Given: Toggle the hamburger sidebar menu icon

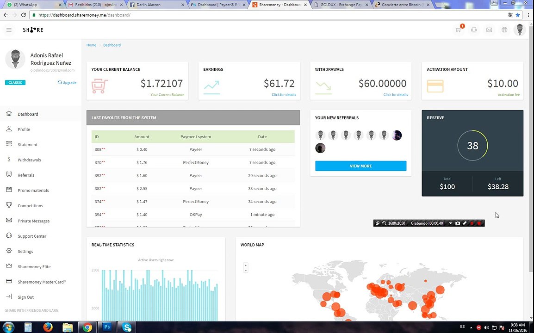Looking at the screenshot, I should coord(9,30).
